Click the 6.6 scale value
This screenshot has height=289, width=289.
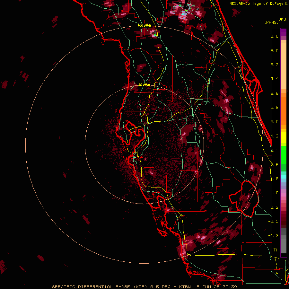pos(275,93)
